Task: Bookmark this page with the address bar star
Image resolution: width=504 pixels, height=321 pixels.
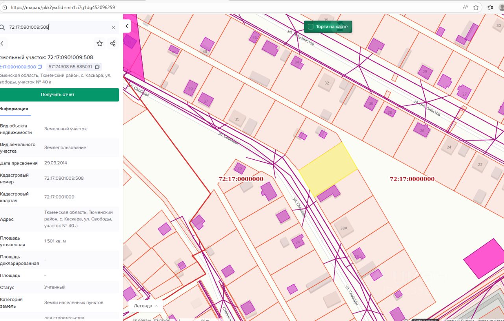Action: pos(476,7)
